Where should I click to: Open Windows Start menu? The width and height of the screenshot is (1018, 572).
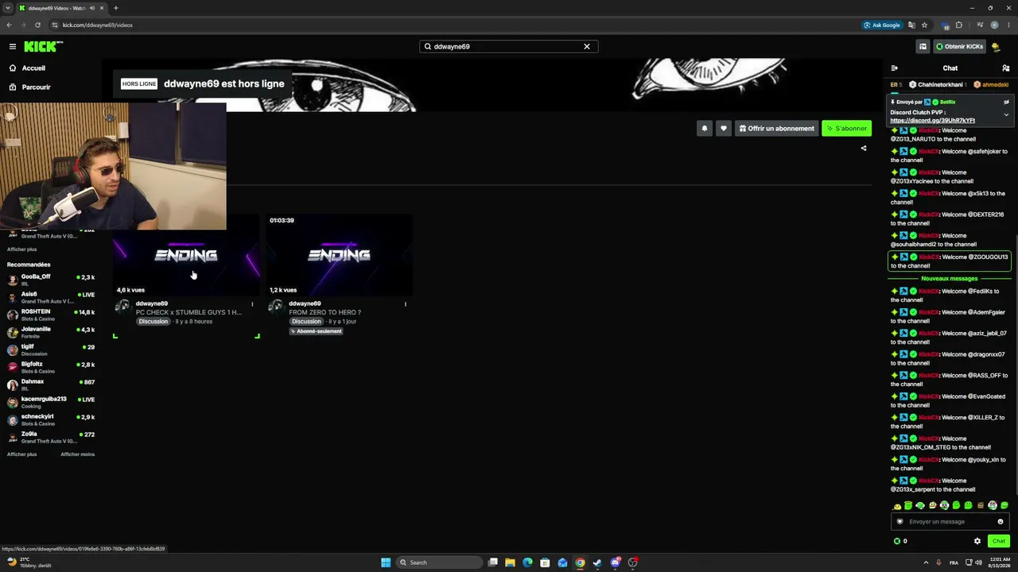pyautogui.click(x=386, y=562)
